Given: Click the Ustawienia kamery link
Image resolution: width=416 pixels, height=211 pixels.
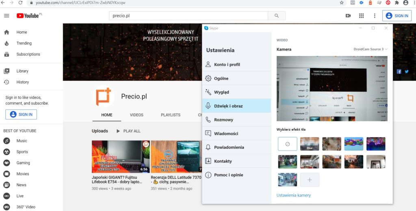Looking at the screenshot, I should coord(293,195).
